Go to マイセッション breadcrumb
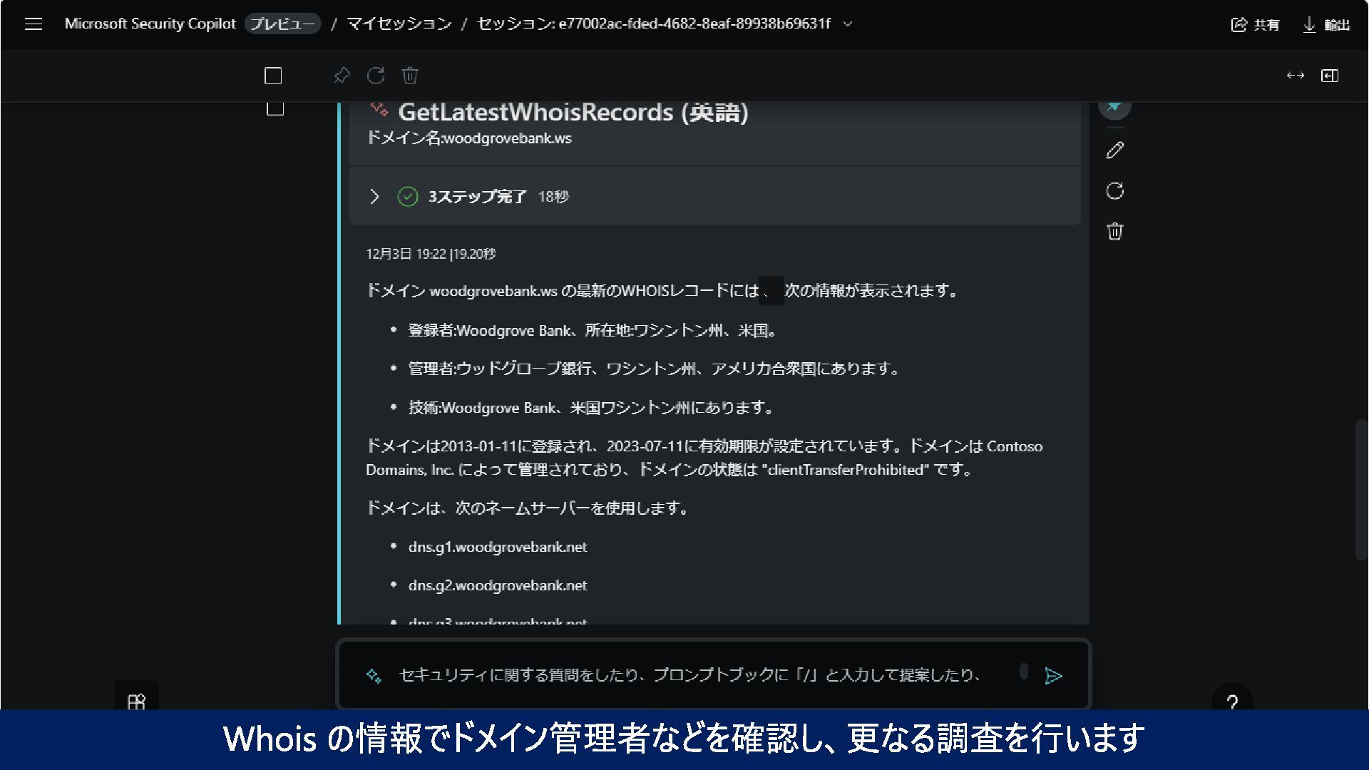The image size is (1369, 770). (399, 24)
